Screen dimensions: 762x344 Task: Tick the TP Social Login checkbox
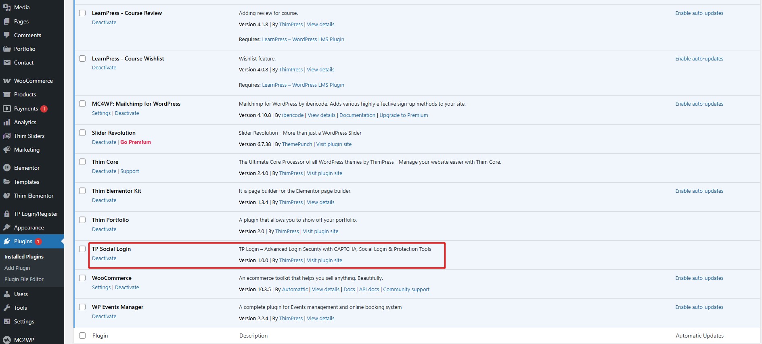(x=82, y=249)
